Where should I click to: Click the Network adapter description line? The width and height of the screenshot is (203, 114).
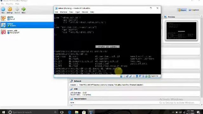tap(107, 85)
